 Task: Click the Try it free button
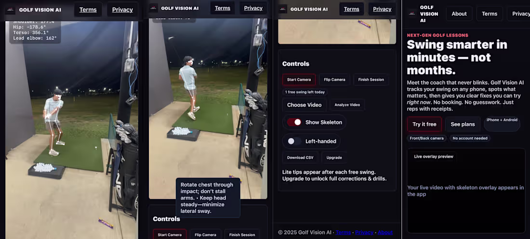424,124
